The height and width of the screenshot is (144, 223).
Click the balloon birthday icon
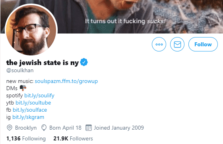click(44, 128)
